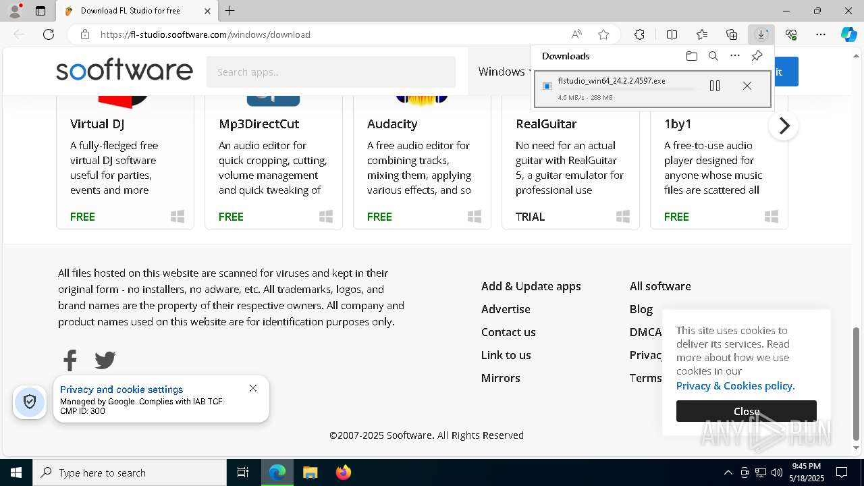Image resolution: width=864 pixels, height=486 pixels.
Task: Select the flstudio_win64_24.2.2.4597.exe download entry
Action: pyautogui.click(x=652, y=89)
